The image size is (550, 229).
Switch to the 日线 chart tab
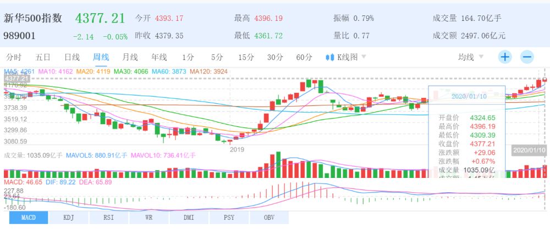[x=72, y=57]
